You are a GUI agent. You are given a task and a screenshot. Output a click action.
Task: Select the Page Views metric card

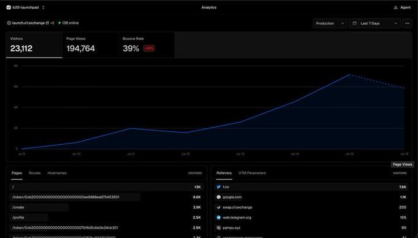tap(90, 45)
